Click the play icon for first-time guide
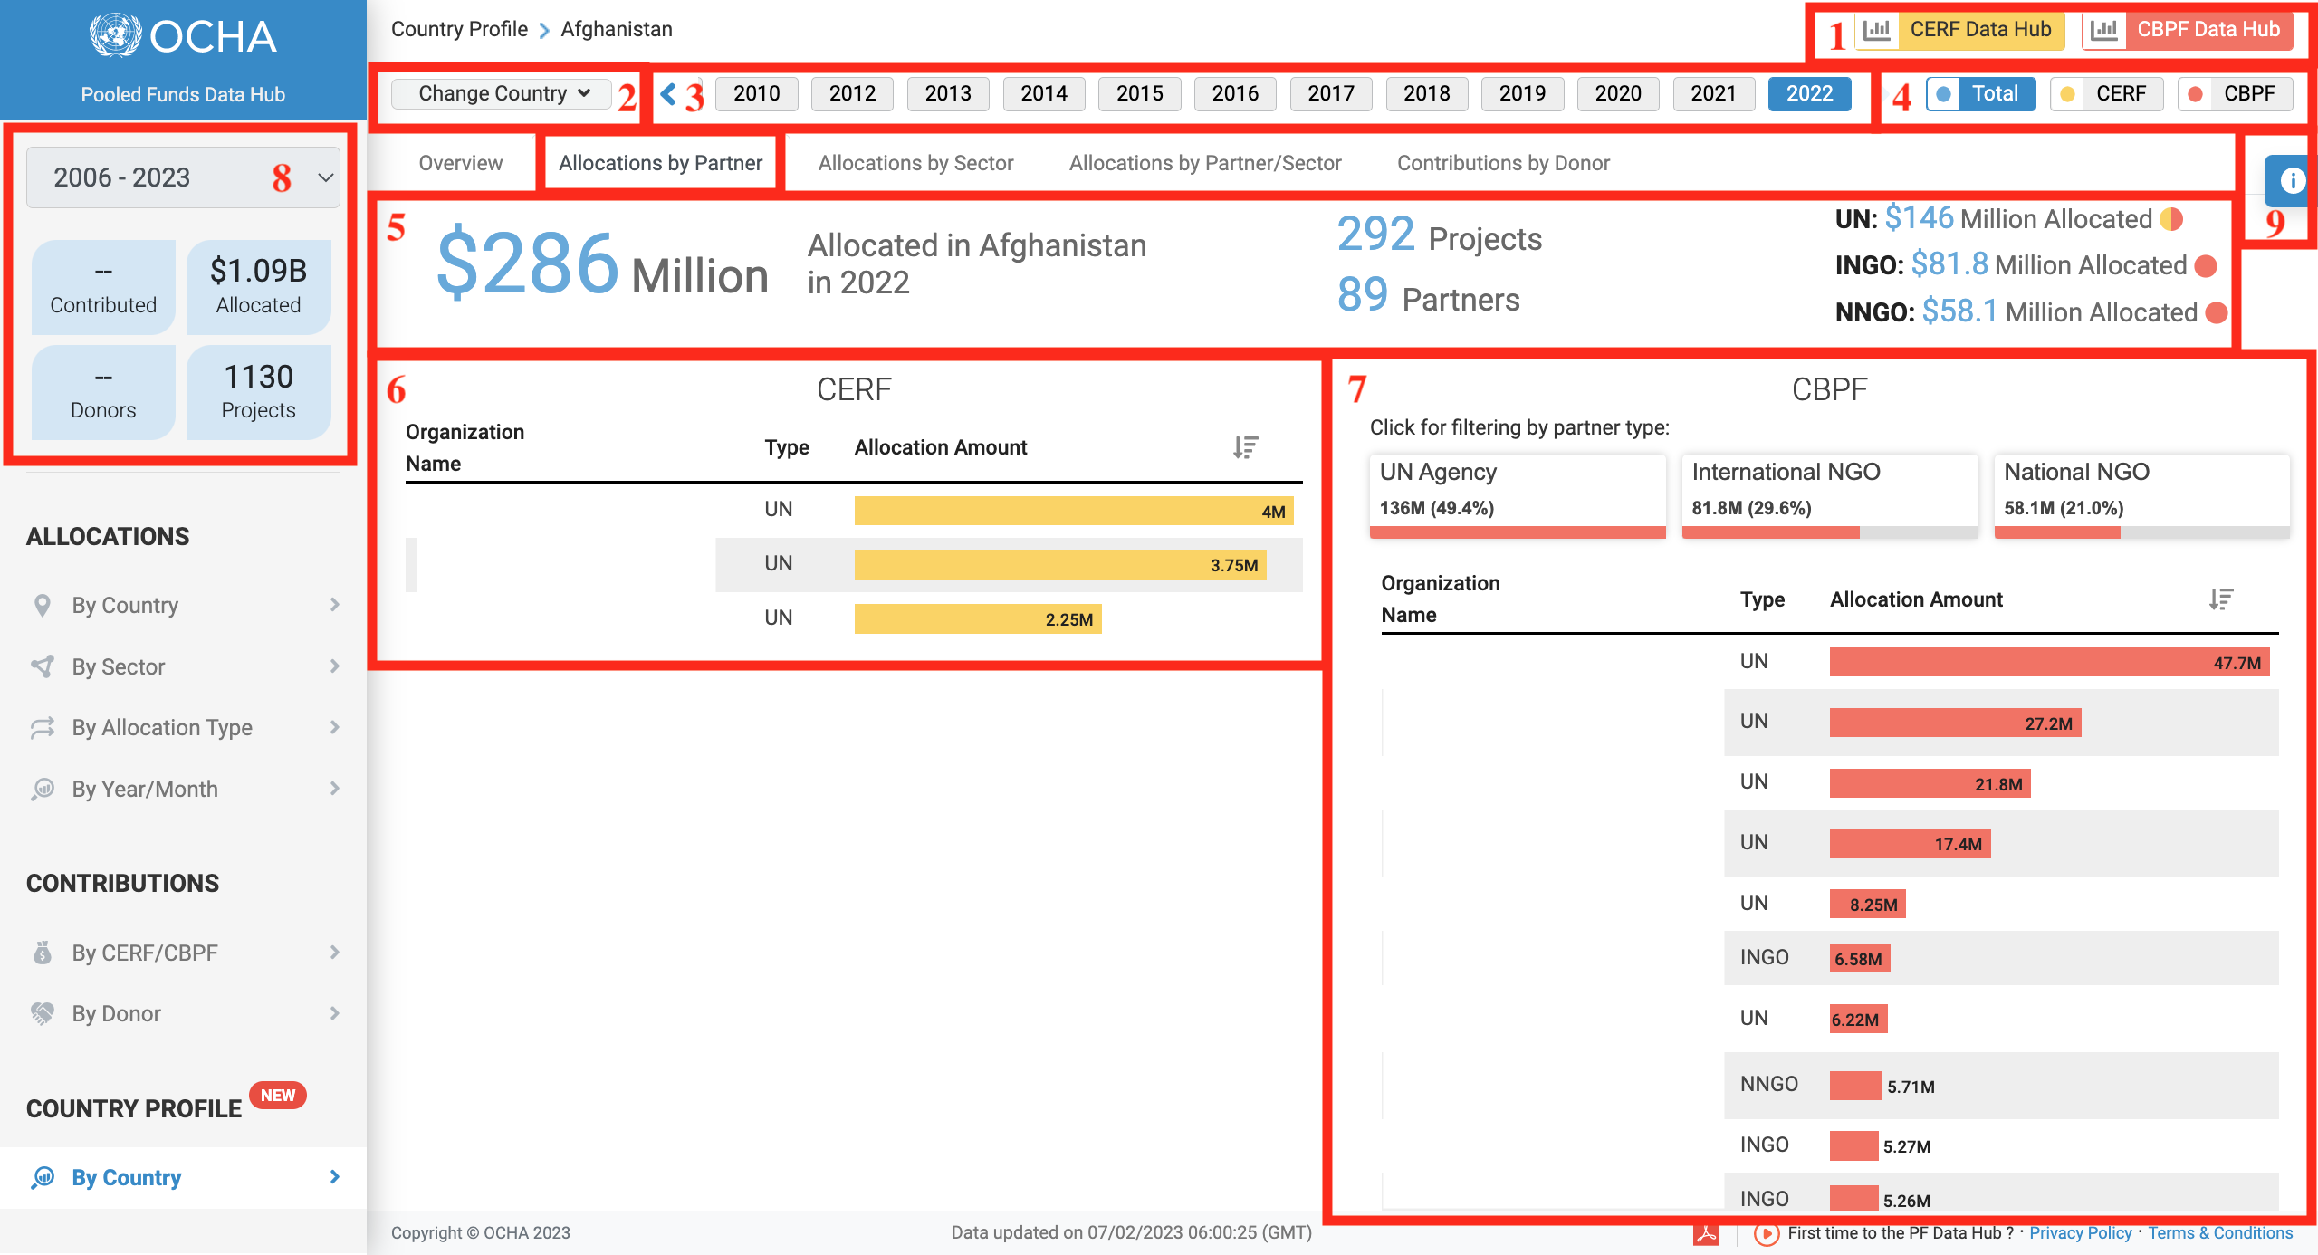The height and width of the screenshot is (1255, 2318). pos(1766,1233)
